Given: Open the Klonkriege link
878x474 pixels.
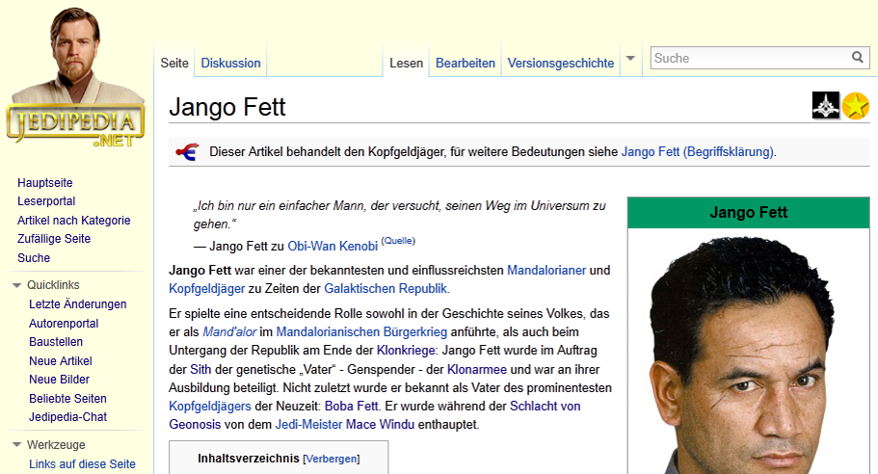Looking at the screenshot, I should pyautogui.click(x=406, y=351).
